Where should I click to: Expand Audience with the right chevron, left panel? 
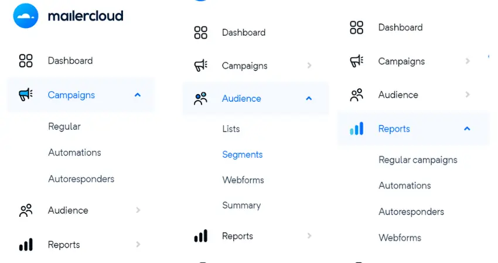(x=138, y=210)
